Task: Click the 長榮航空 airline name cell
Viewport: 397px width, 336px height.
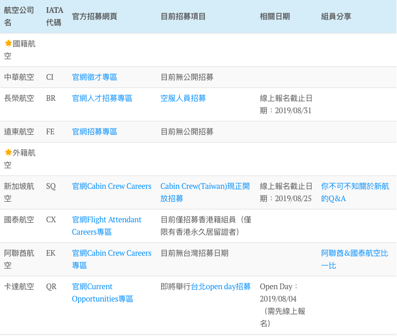Action: click(x=19, y=98)
